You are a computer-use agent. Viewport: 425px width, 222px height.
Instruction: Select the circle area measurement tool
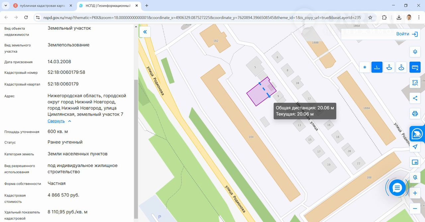point(401,67)
